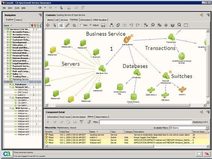This screenshot has width=212, height=159.
Task: Open the Tools menu
Action: (x=17, y=8)
